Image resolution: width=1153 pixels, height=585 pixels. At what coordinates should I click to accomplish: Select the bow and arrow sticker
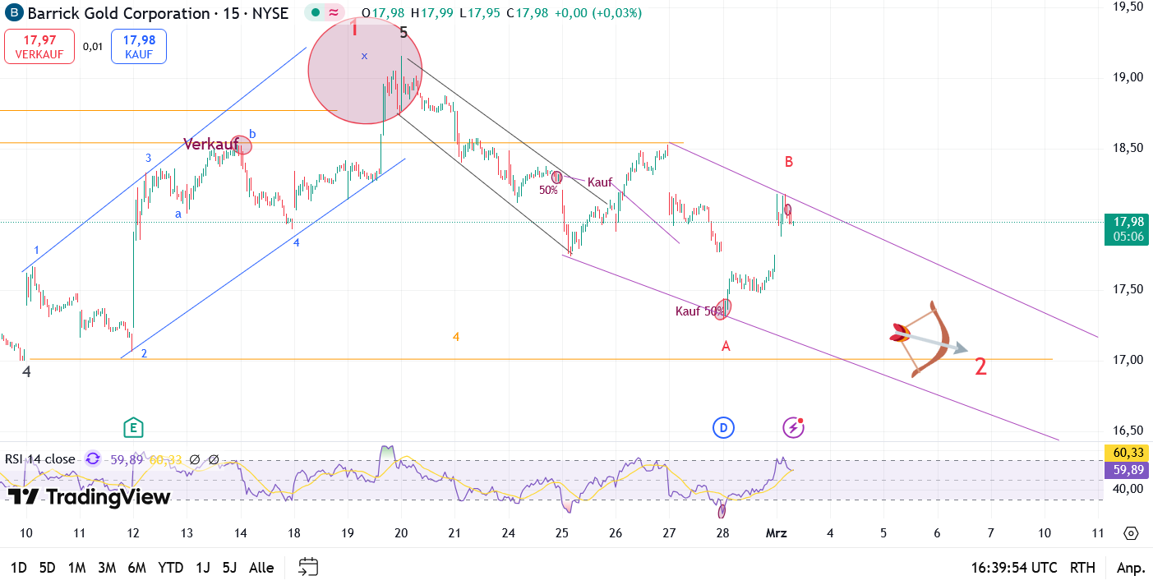pyautogui.click(x=929, y=339)
